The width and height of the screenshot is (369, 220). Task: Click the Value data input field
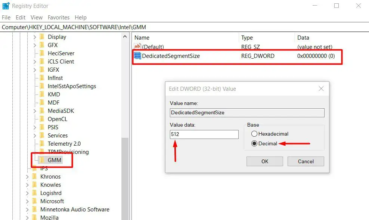coord(204,134)
